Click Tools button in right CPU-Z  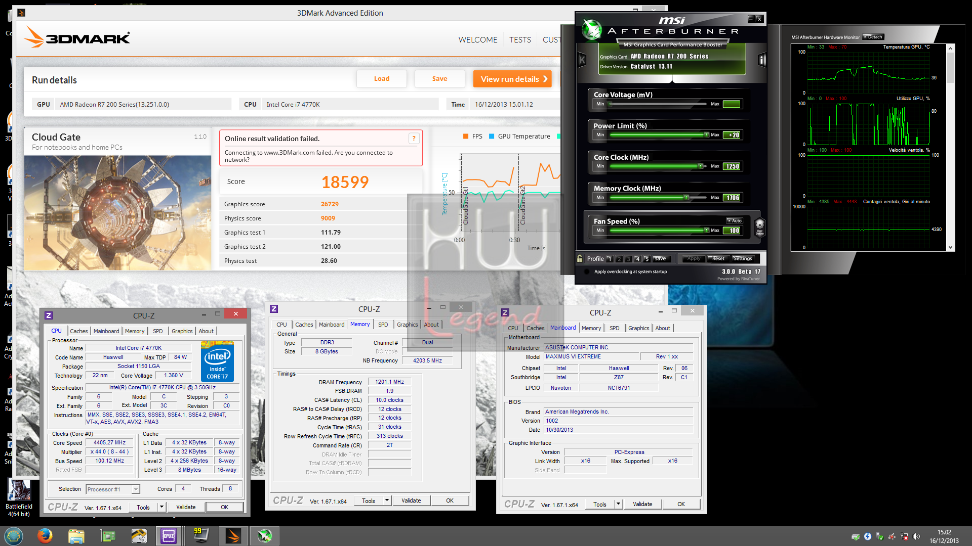[600, 504]
